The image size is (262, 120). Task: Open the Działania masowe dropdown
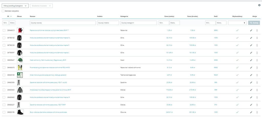(41, 6)
